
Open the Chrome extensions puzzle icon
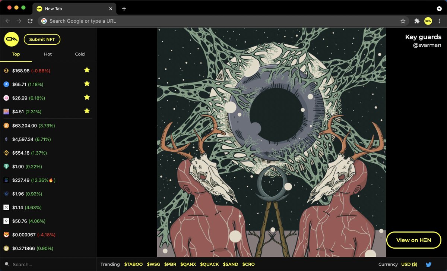(417, 21)
